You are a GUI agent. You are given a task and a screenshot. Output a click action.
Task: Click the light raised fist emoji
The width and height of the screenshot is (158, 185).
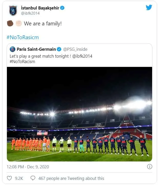[x=18, y=24]
